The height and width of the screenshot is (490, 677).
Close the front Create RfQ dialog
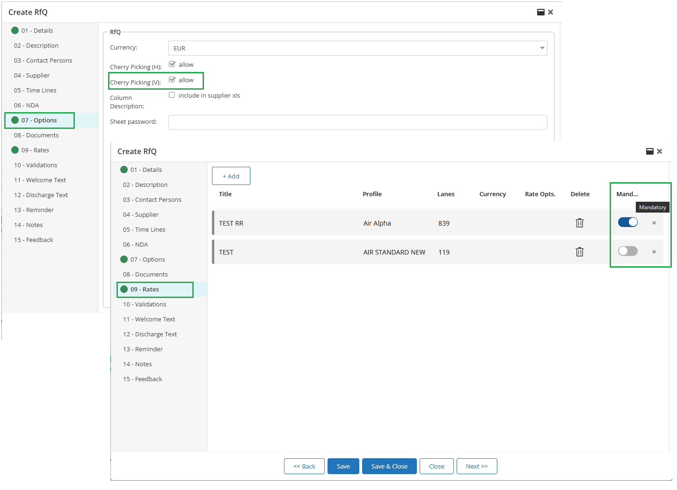pyautogui.click(x=659, y=151)
